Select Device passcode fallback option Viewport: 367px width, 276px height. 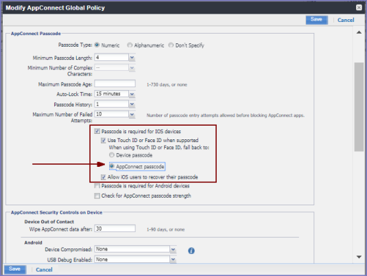coord(112,155)
